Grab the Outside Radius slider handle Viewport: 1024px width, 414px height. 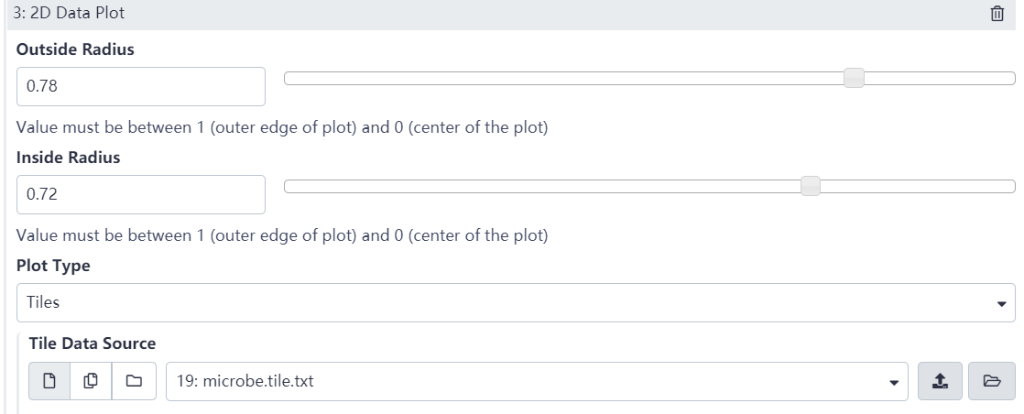[854, 79]
